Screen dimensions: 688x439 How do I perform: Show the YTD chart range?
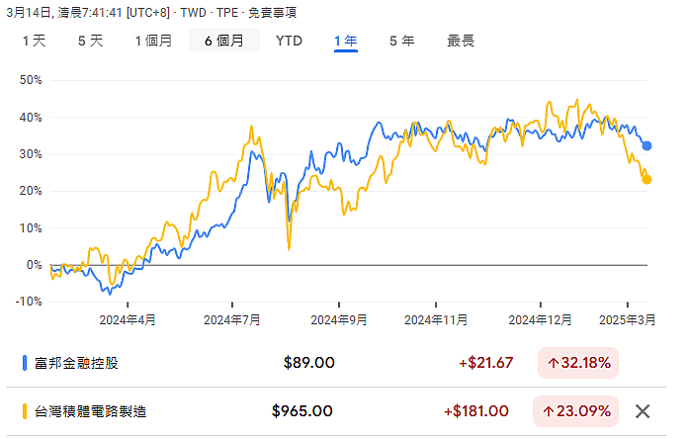coord(290,41)
